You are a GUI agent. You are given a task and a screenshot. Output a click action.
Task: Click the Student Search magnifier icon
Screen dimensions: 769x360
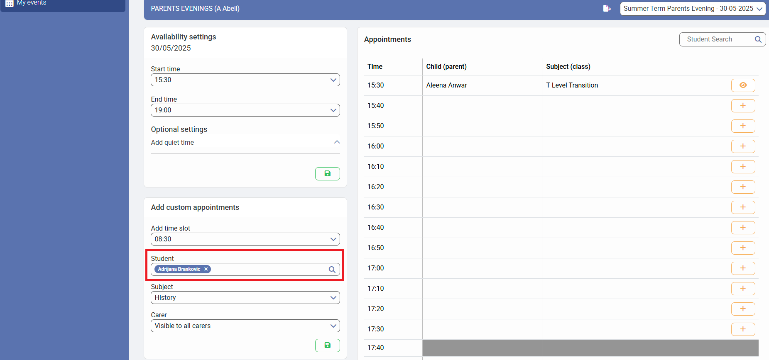(758, 39)
